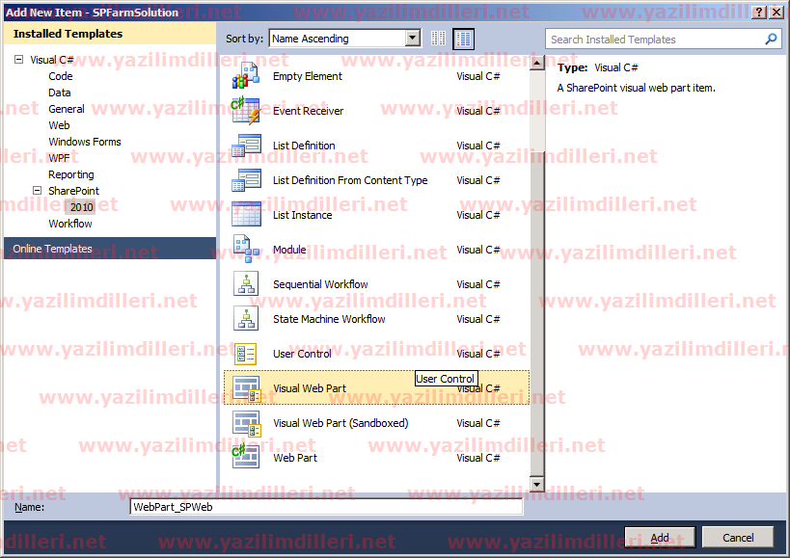Click the Add button

660,538
